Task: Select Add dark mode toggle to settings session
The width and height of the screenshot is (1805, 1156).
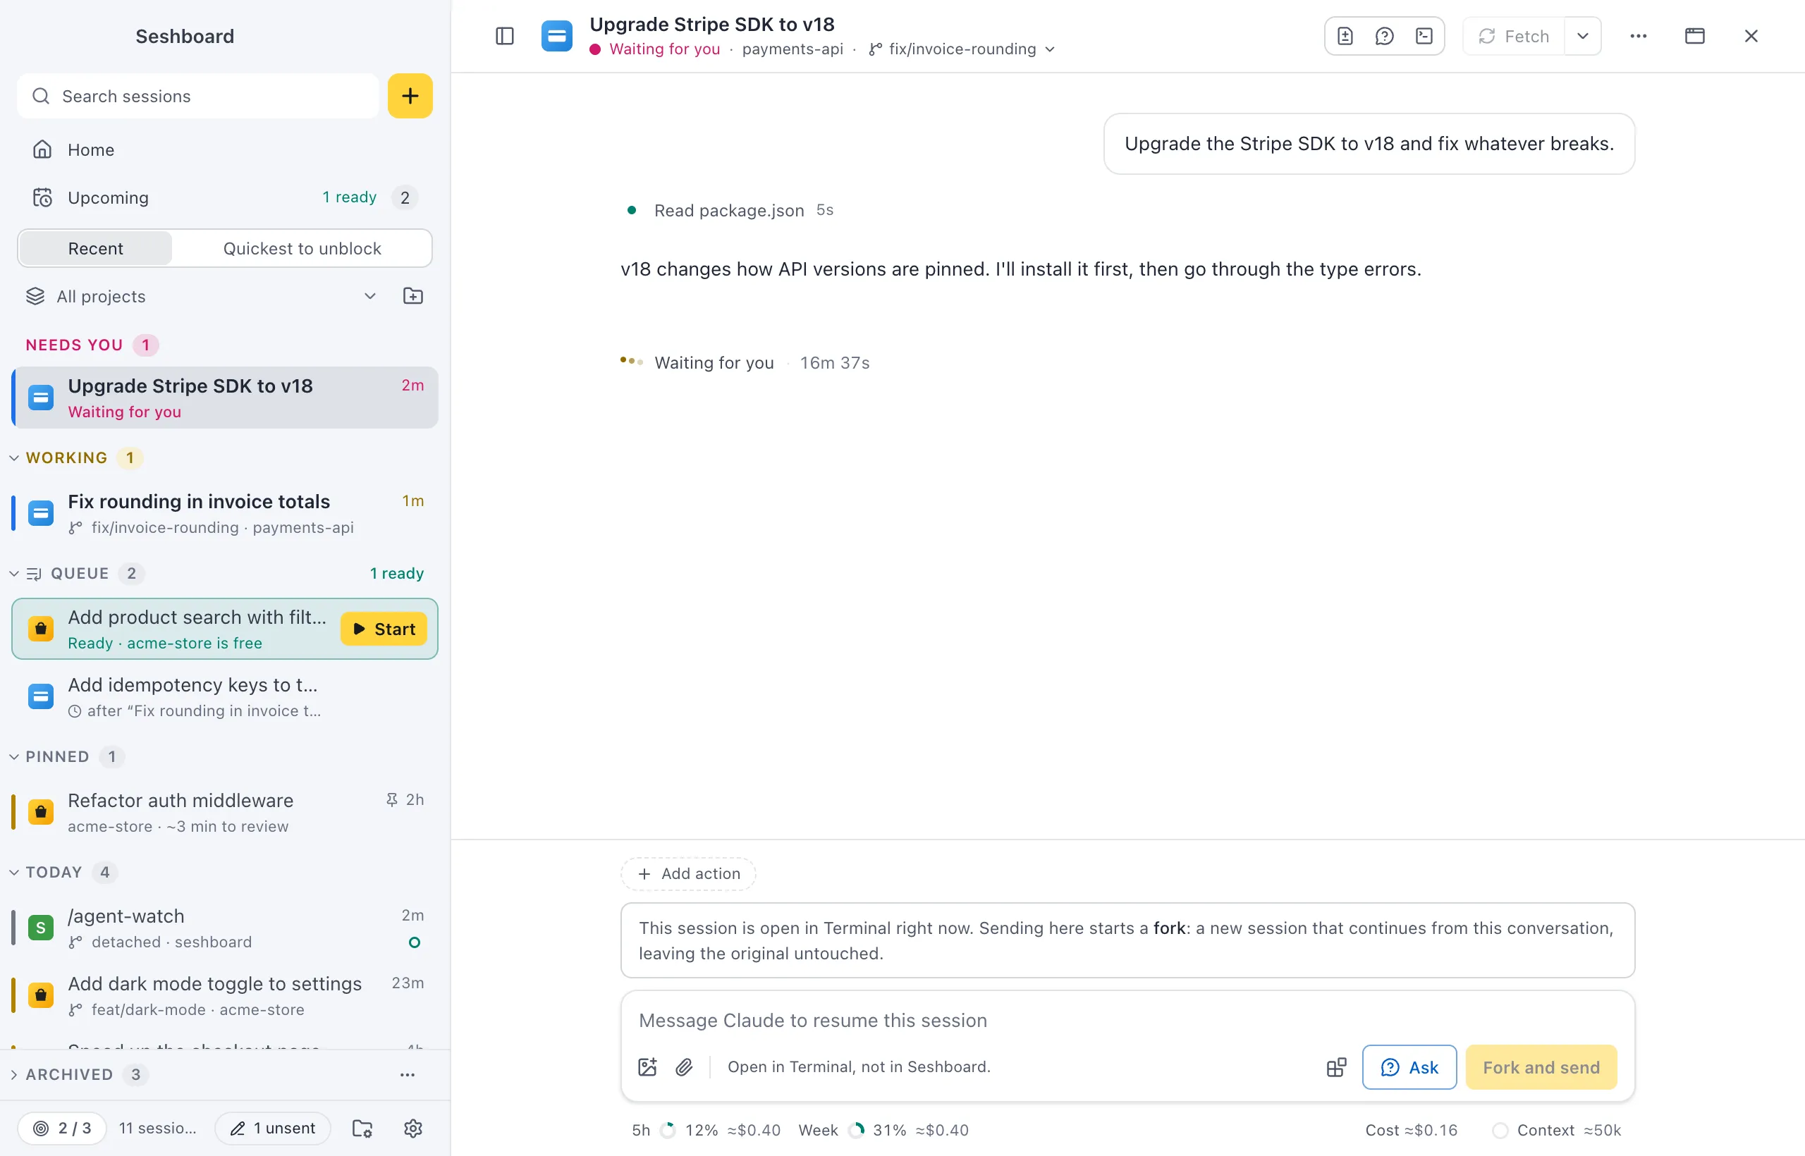Action: 225,995
